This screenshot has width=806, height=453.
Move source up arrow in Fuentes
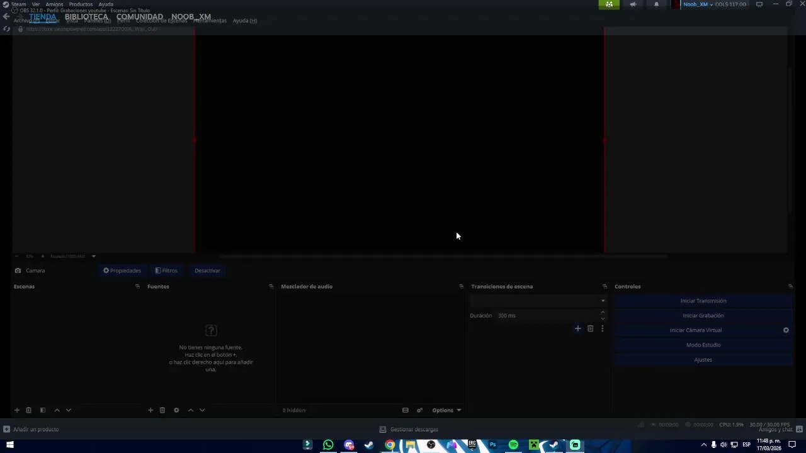tap(190, 410)
